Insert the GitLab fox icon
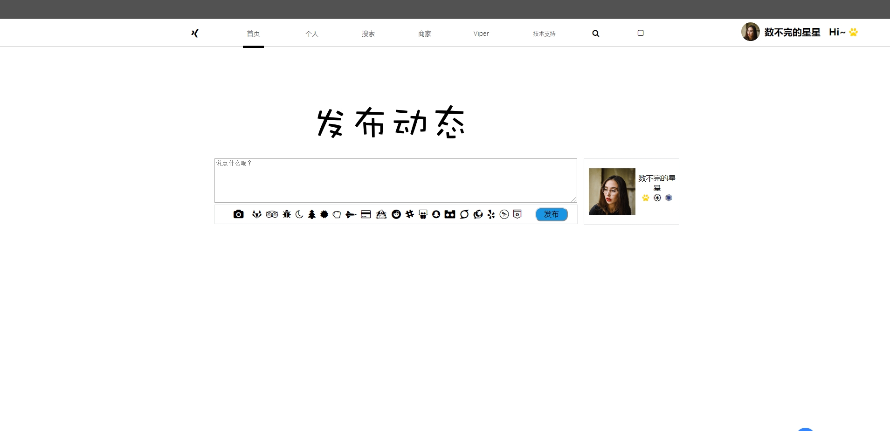The width and height of the screenshot is (890, 431). click(257, 214)
